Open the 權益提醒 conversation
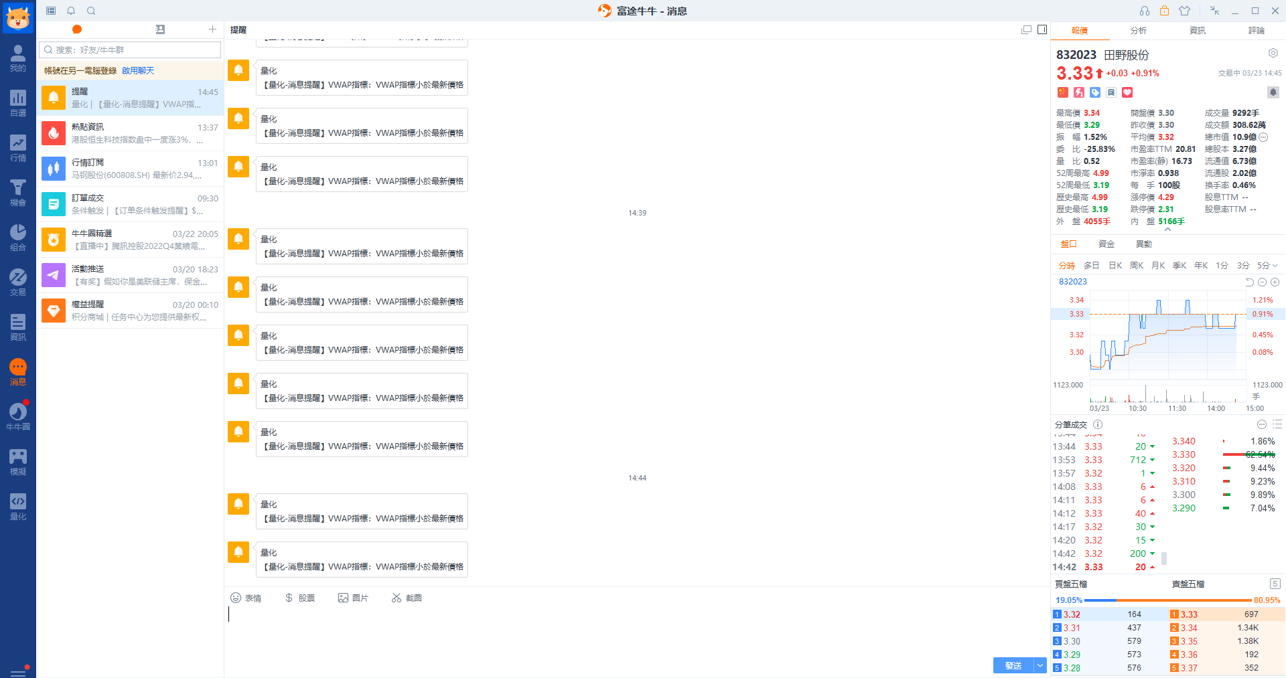1286x678 pixels. [130, 311]
